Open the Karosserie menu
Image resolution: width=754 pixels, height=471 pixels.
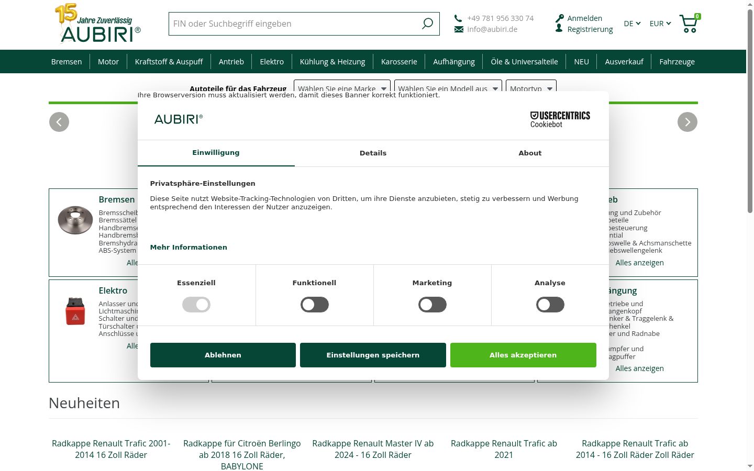[399, 62]
